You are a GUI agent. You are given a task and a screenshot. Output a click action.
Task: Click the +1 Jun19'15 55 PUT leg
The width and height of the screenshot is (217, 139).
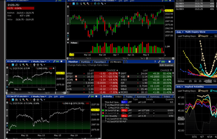(116, 122)
